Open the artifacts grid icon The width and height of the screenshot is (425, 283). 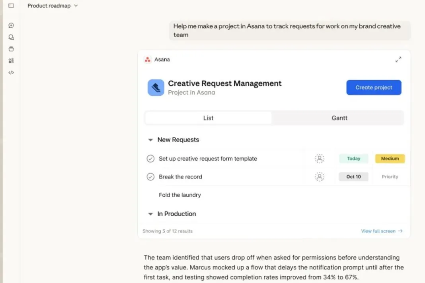tap(11, 61)
